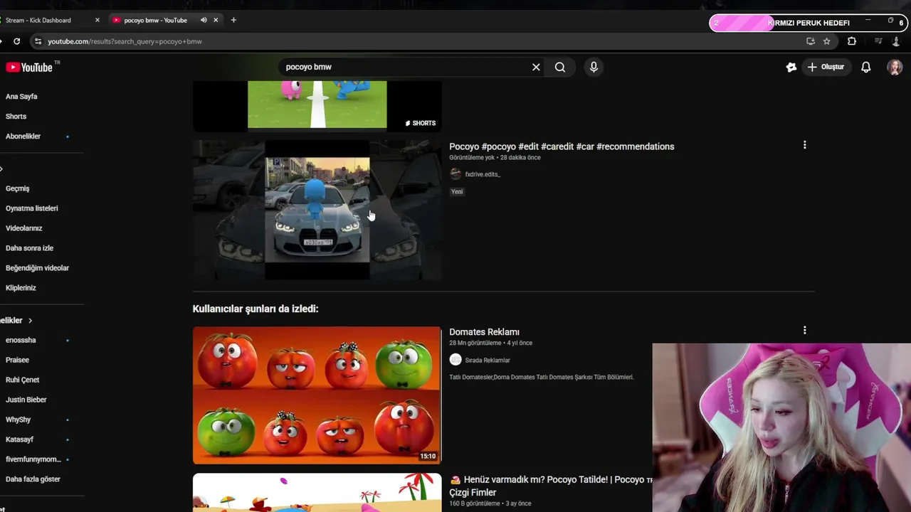The height and width of the screenshot is (512, 911).
Task: Open the Pocoyo #pocoyo #edit #caredit video title
Action: 562,146
